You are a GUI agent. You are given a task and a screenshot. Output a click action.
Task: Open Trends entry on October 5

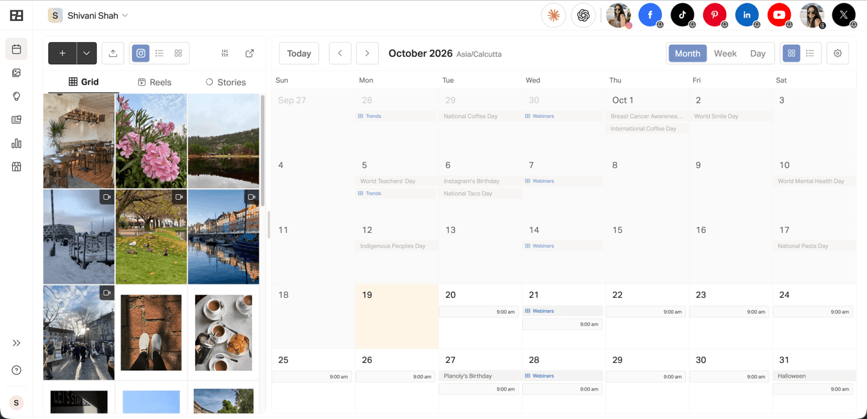point(396,194)
